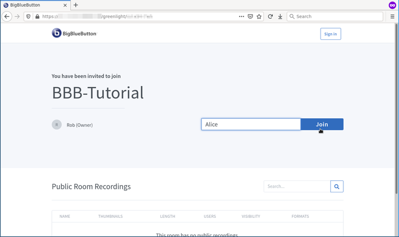Click the blue Join button
This screenshot has width=399, height=237.
[322, 124]
